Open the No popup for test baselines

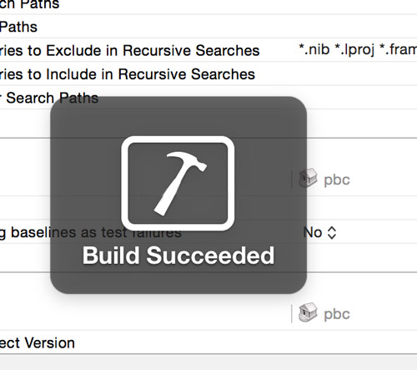[x=319, y=232]
